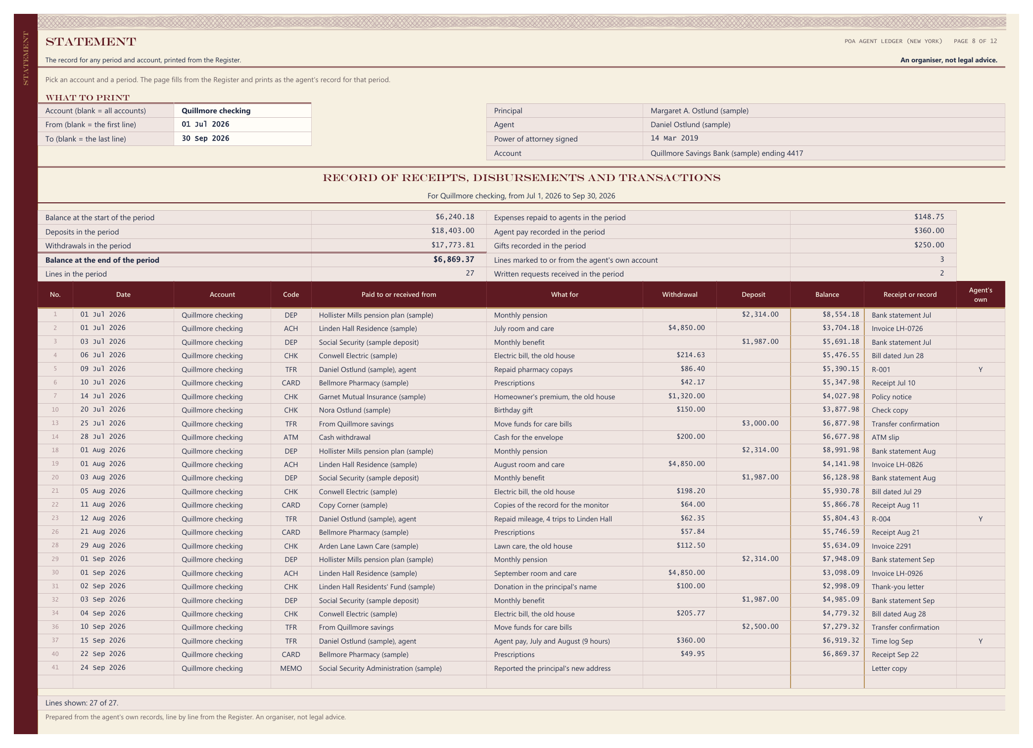Click the Balance column header
Image resolution: width=1033 pixels, height=748 pixels.
[x=827, y=294]
